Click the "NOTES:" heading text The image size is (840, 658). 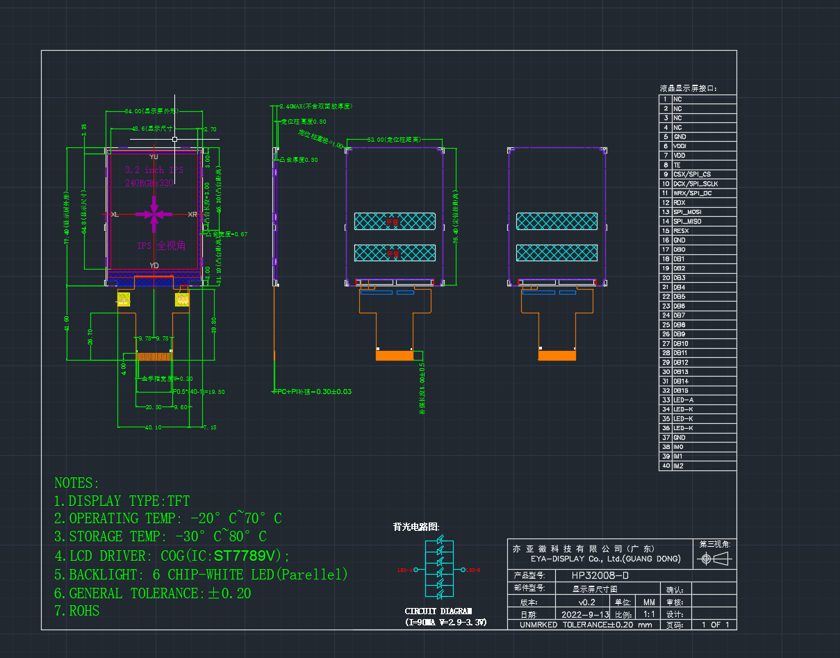pyautogui.click(x=77, y=482)
